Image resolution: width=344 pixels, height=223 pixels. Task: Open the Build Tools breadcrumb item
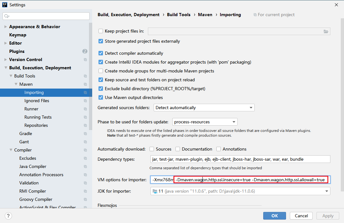coord(179,15)
